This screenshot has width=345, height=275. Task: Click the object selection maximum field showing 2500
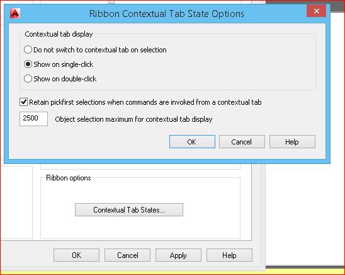[x=33, y=119]
